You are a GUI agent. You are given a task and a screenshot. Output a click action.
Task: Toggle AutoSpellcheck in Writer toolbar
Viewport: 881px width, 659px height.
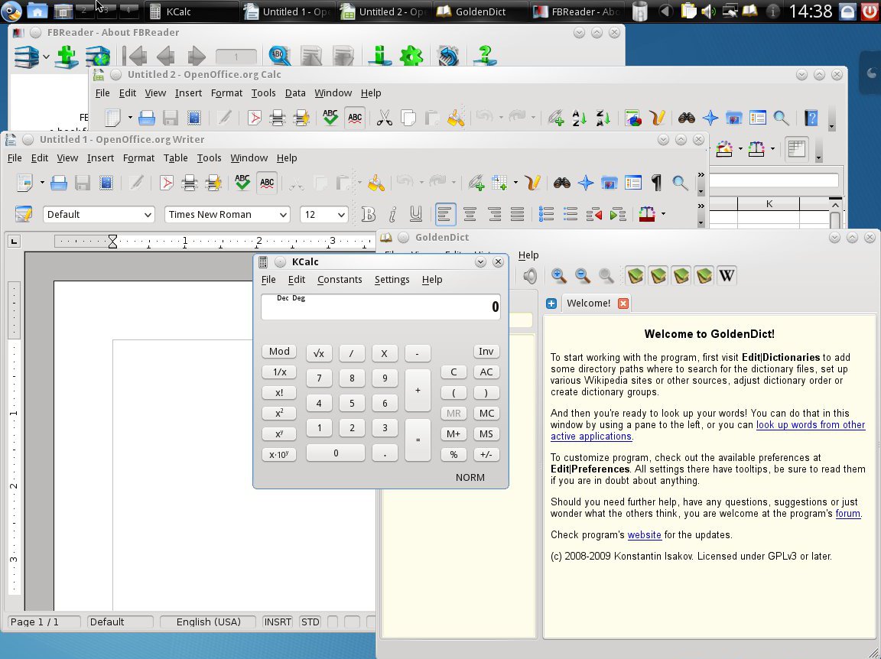coord(266,183)
